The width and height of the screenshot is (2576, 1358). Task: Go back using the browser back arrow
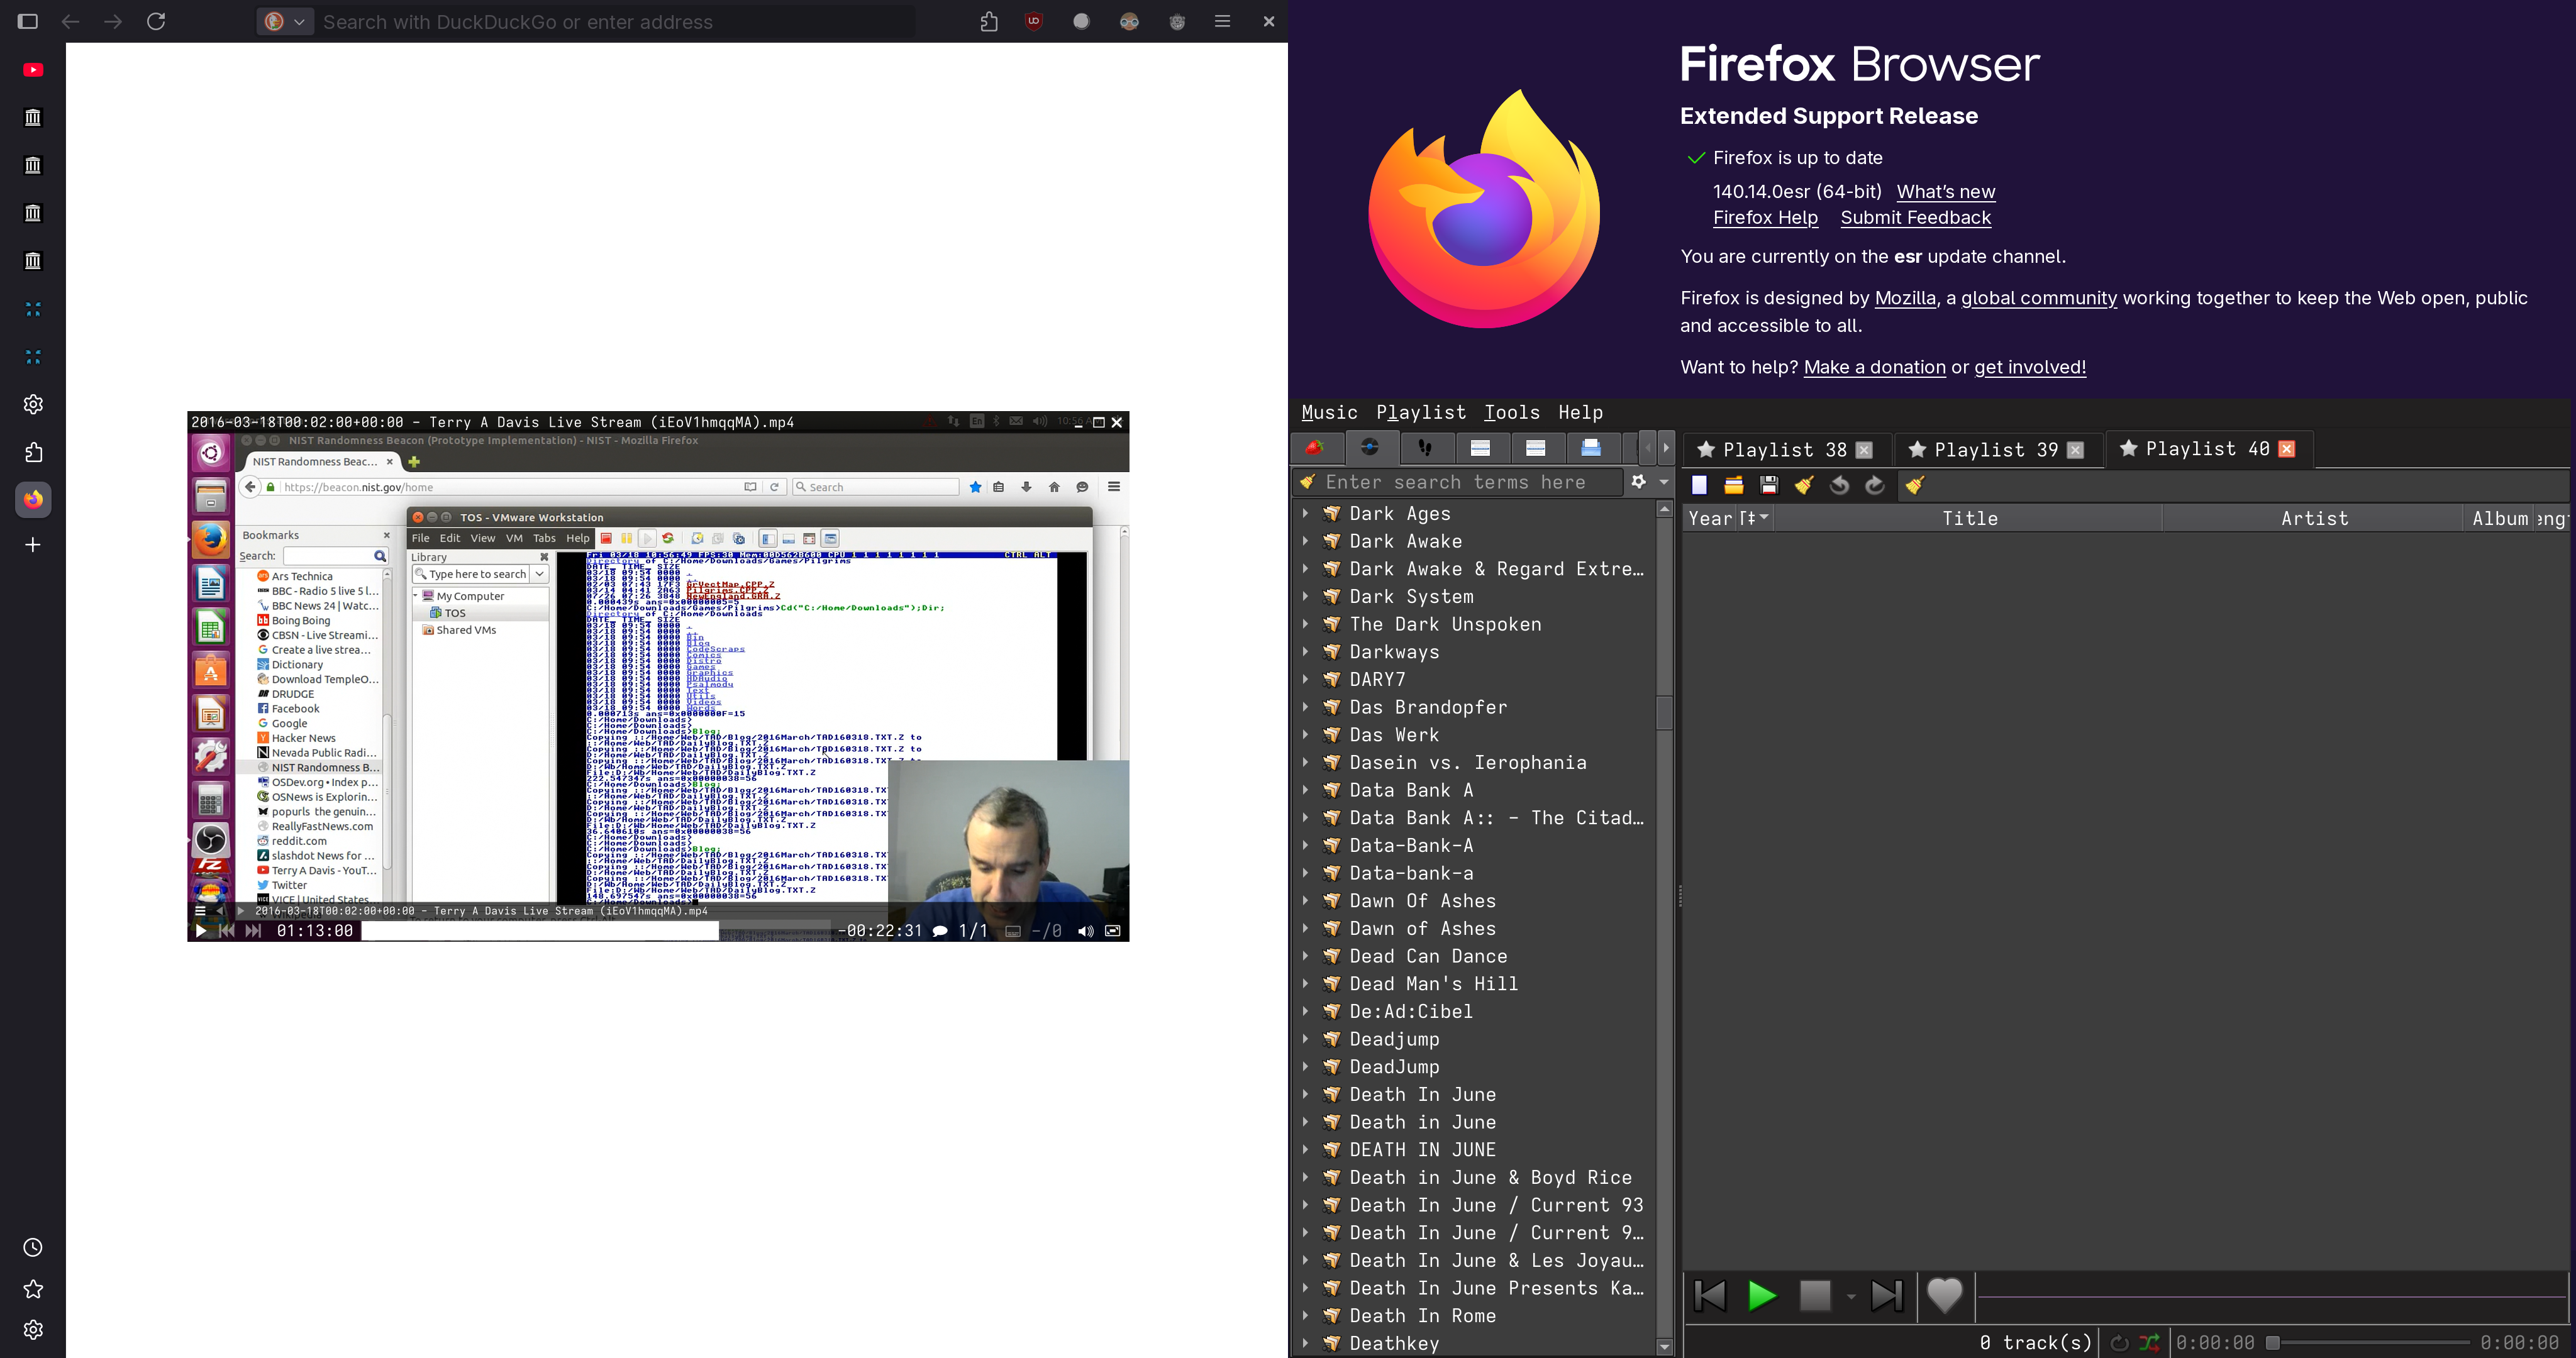(x=70, y=21)
